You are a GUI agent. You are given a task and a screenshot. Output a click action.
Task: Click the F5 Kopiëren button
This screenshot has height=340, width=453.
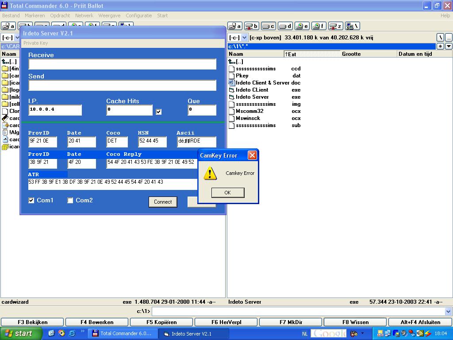[x=161, y=322]
